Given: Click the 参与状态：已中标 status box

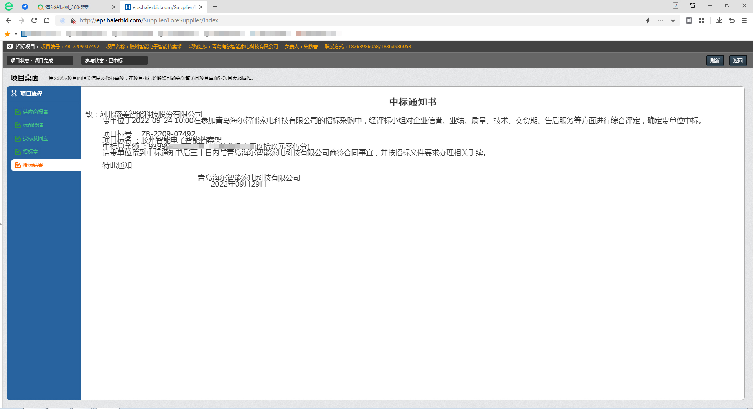Looking at the screenshot, I should pyautogui.click(x=115, y=60).
